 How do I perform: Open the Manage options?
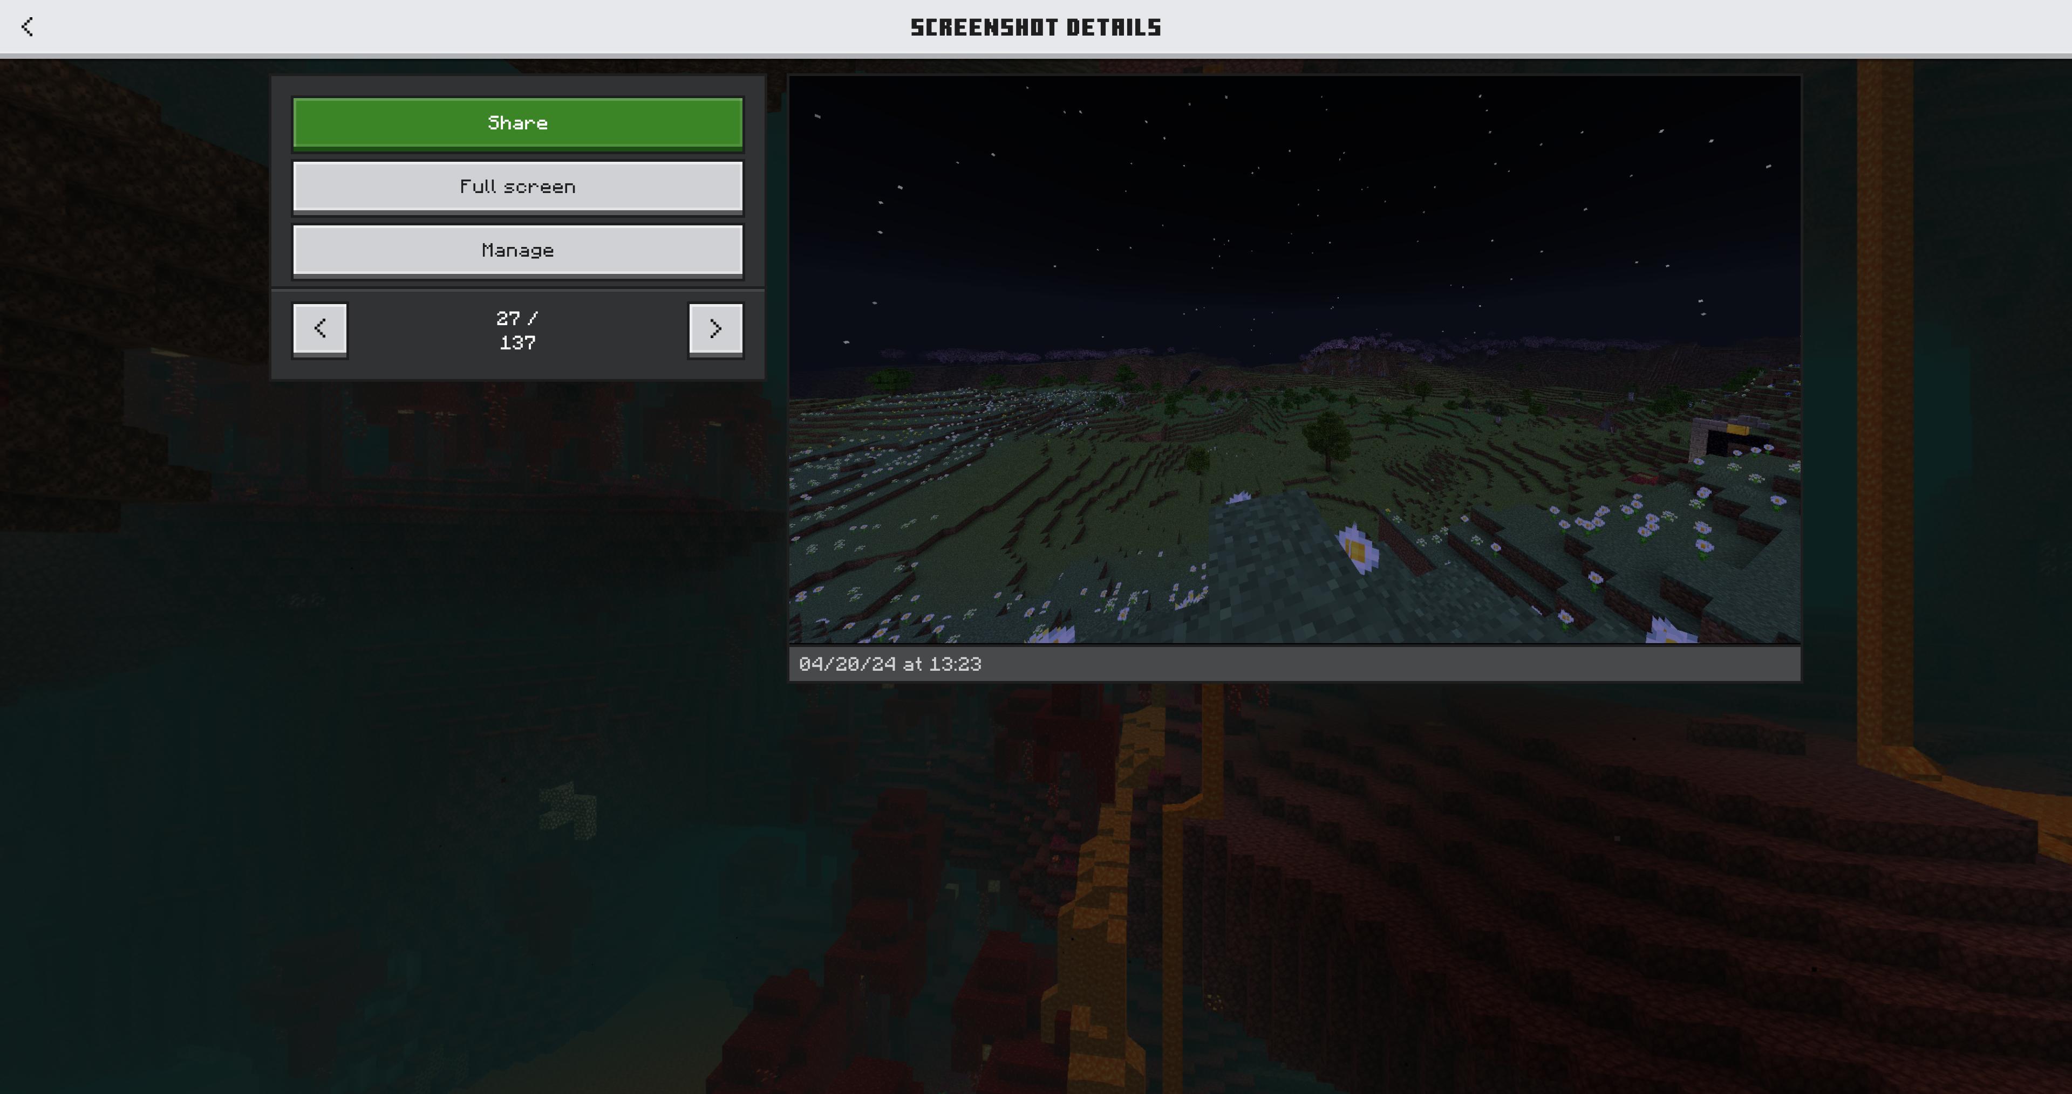pos(517,250)
